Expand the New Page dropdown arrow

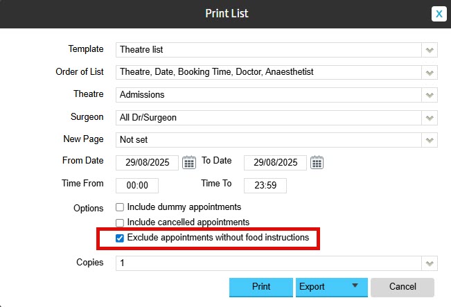pyautogui.click(x=430, y=140)
